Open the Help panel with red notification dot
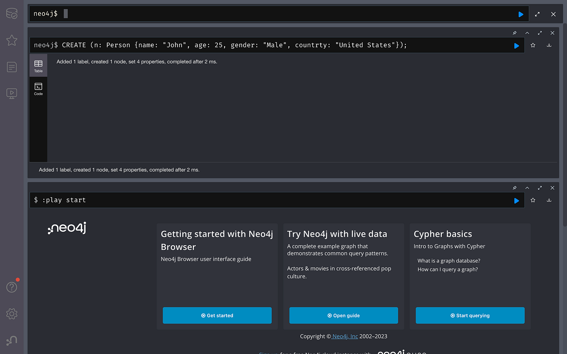The image size is (567, 354). [11, 286]
